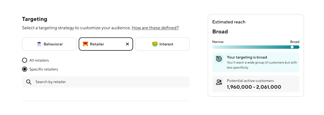Choose the Interest targeting strategy
Screen dimensions: 324x115
(163, 44)
